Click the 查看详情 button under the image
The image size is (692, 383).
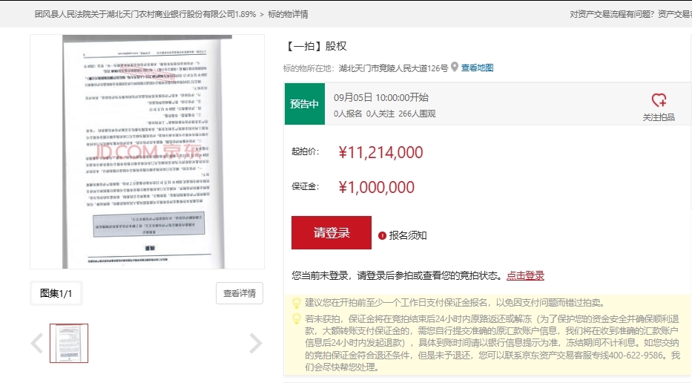(240, 293)
